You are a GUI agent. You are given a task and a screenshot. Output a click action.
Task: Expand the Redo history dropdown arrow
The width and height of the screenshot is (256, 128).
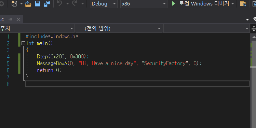[83, 4]
